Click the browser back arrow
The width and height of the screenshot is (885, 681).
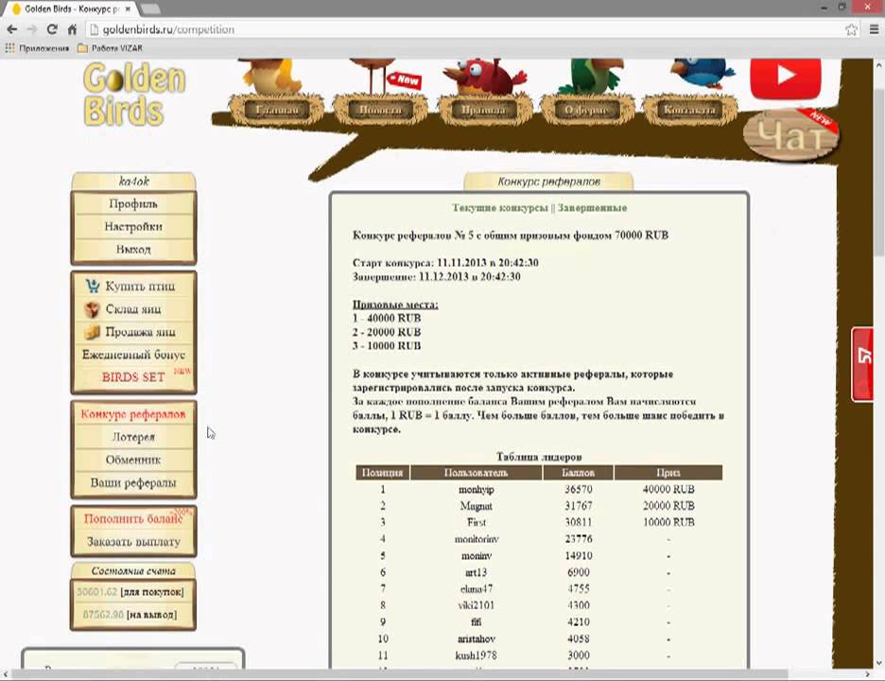12,29
